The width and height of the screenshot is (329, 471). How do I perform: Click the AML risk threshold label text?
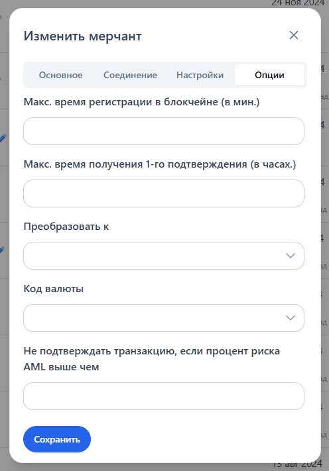tap(152, 358)
